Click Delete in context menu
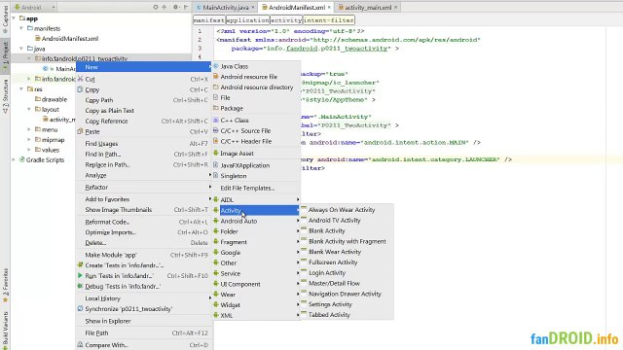This screenshot has height=350, width=623. click(x=143, y=243)
